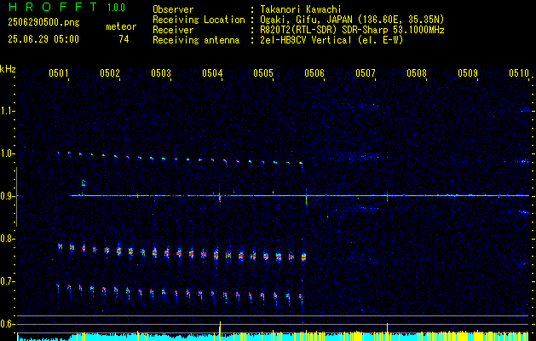
Task: Click the 1.1 kHz frequency label
Action: (6, 111)
